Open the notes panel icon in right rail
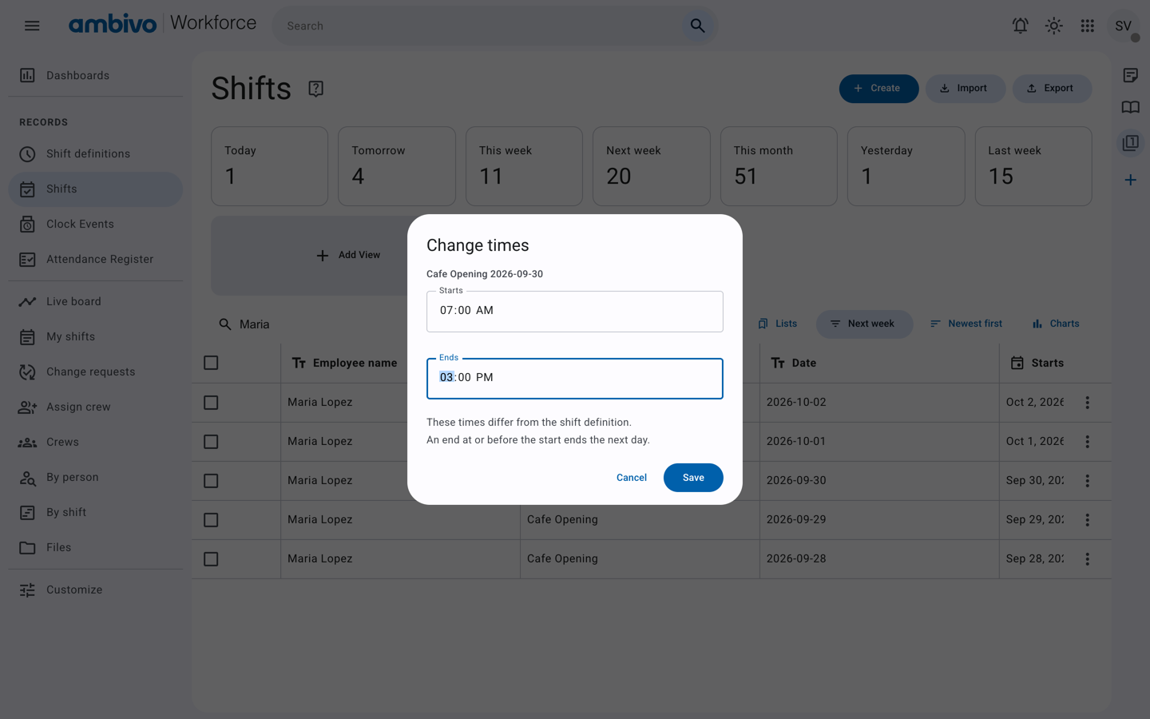 tap(1130, 75)
